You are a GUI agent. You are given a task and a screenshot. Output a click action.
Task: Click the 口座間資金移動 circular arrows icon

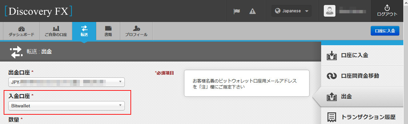[x=332, y=76]
